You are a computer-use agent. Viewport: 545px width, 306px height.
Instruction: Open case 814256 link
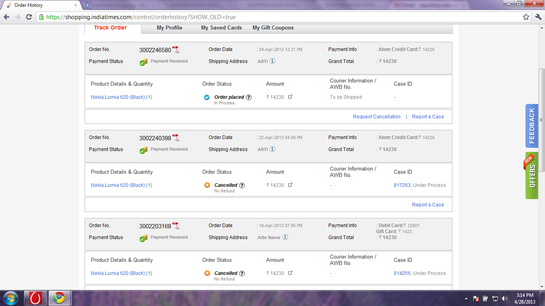click(402, 273)
